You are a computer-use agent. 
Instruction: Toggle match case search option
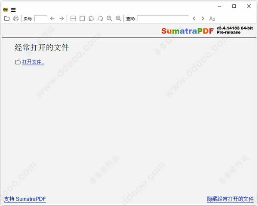pyautogui.click(x=212, y=18)
